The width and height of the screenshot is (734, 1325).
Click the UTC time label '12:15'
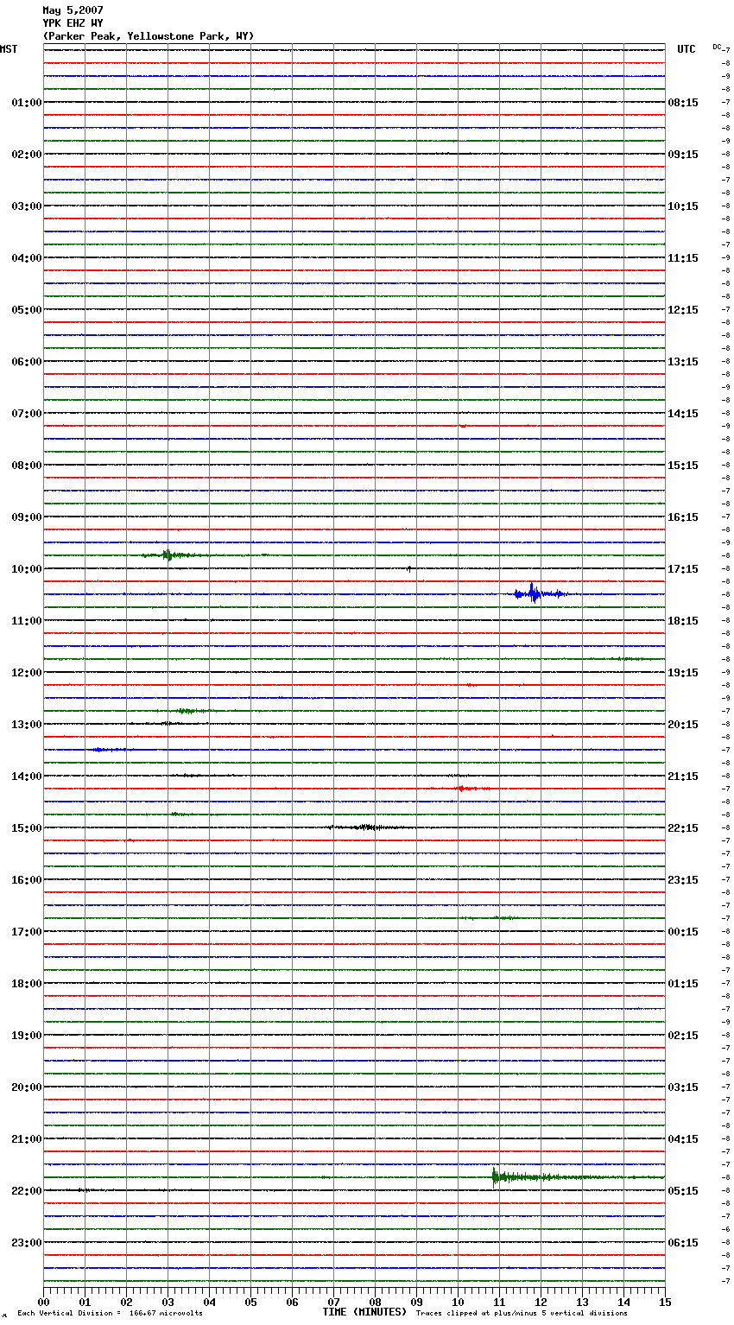click(683, 310)
